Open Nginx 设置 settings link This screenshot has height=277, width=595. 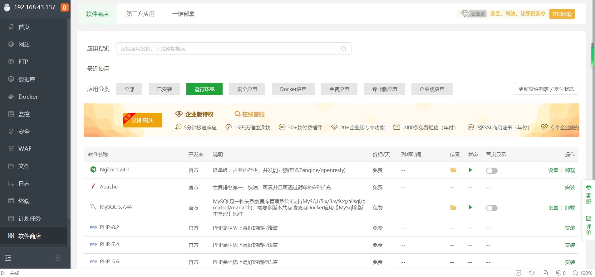click(553, 170)
